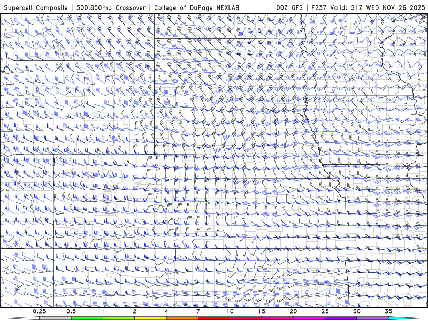
Task: Click 'College of DuPage NEXLAB' header text
Action: (196, 8)
